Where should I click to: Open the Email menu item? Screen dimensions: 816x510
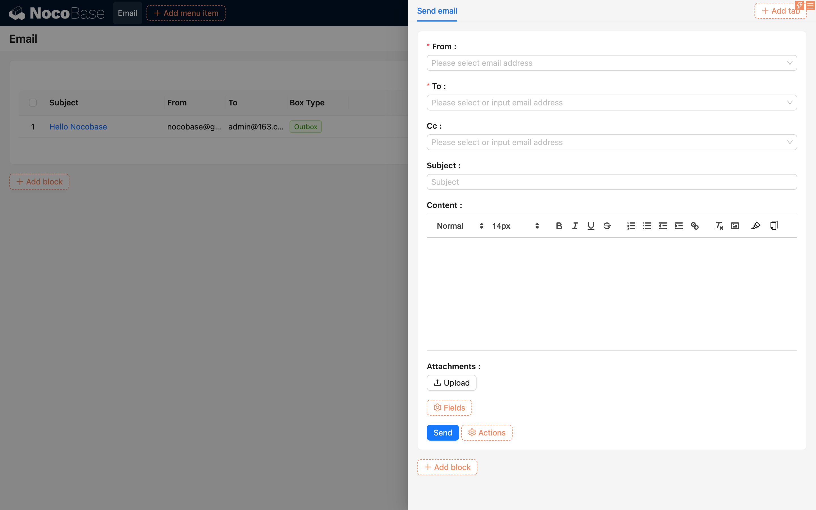127,13
